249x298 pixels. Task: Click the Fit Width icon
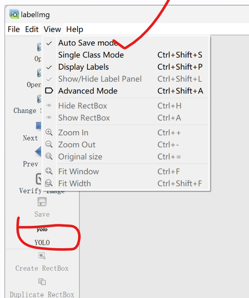pos(49,184)
